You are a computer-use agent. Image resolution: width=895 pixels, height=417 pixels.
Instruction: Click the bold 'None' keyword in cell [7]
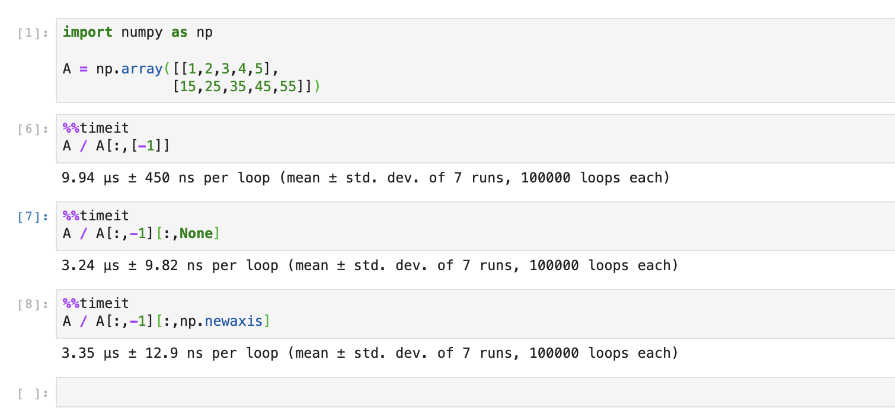[x=196, y=233]
